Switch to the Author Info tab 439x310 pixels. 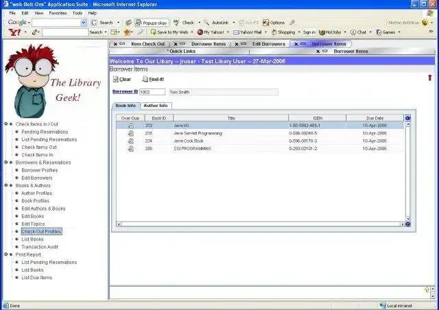(x=156, y=106)
